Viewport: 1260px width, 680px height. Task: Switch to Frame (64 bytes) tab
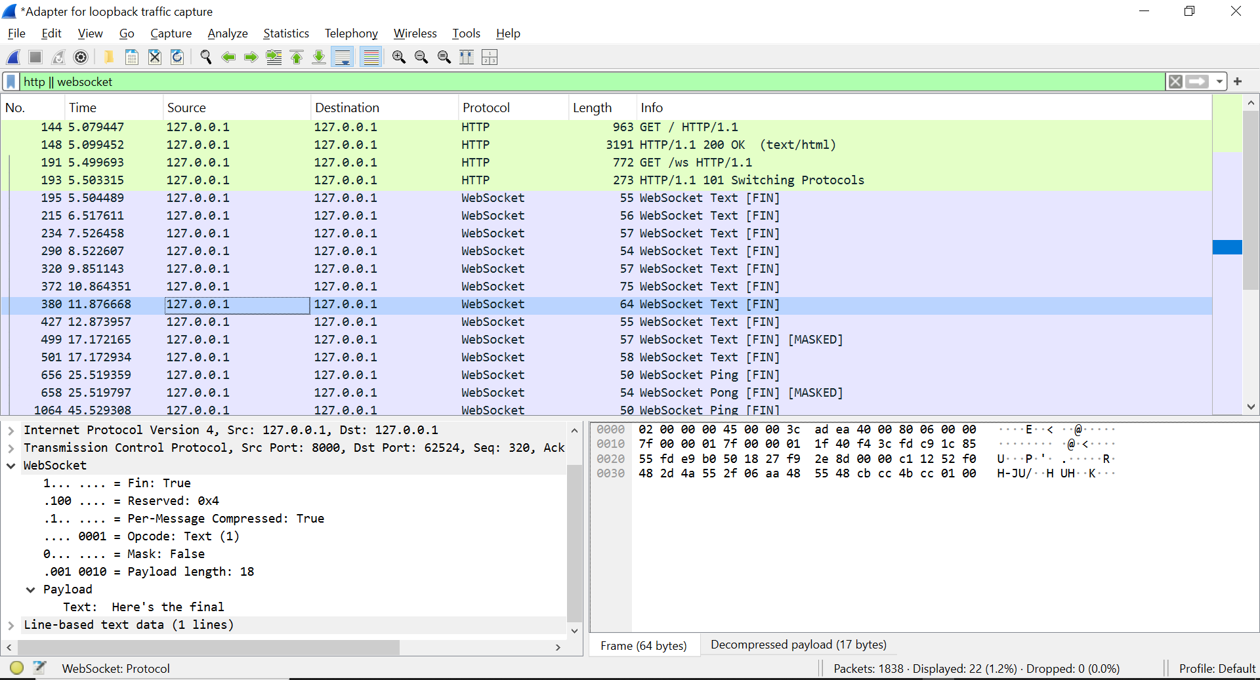coord(644,646)
